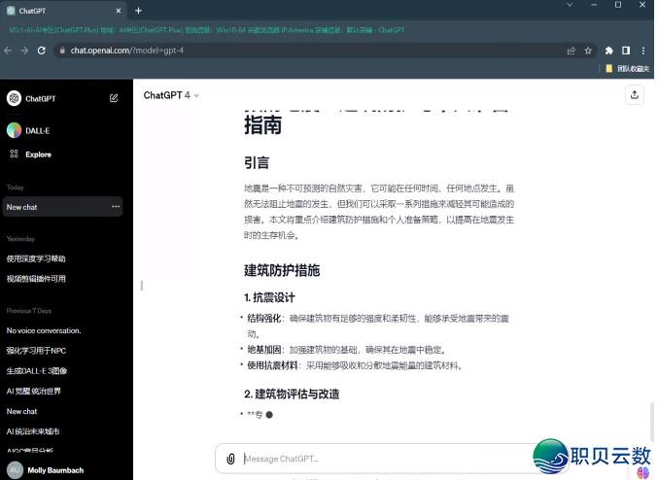Click the address bar showing chat.openai.com
Viewport: 658px width, 480px height.
tap(292, 50)
